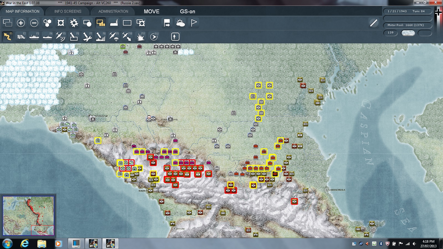This screenshot has width=443, height=249.
Task: Click the Motor Pool readout
Action: (x=407, y=25)
